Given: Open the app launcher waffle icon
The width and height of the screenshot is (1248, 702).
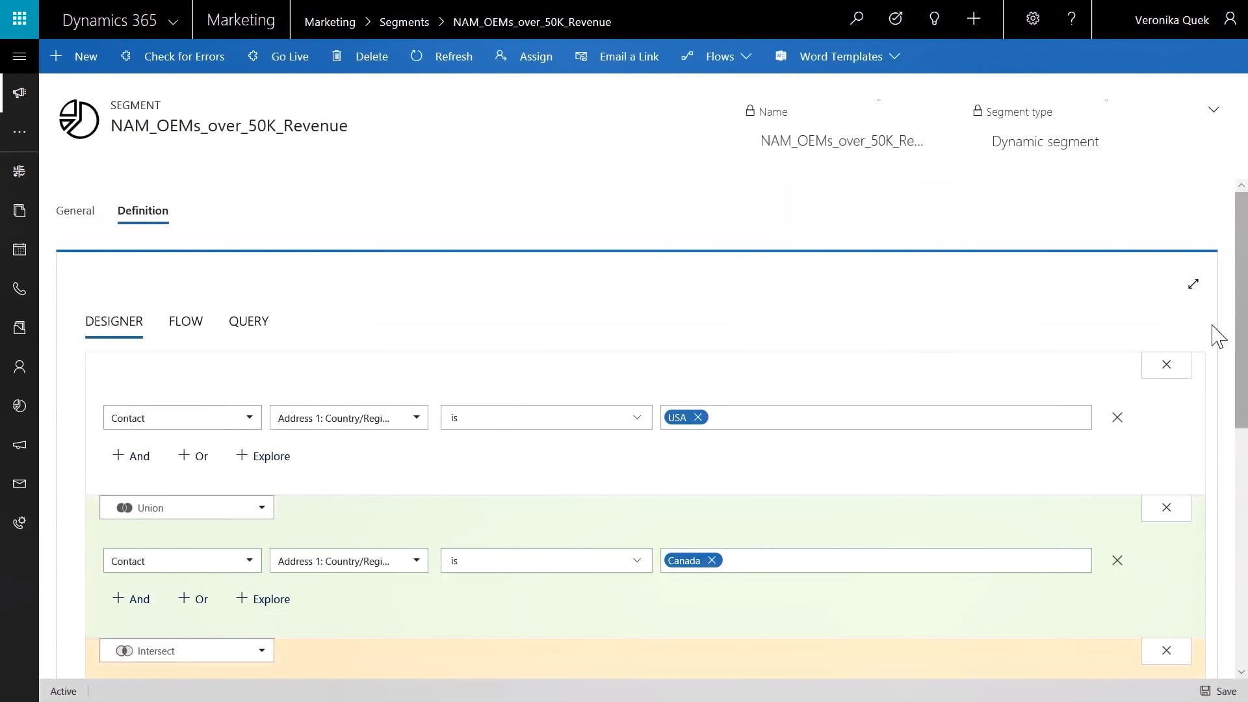Looking at the screenshot, I should (19, 19).
